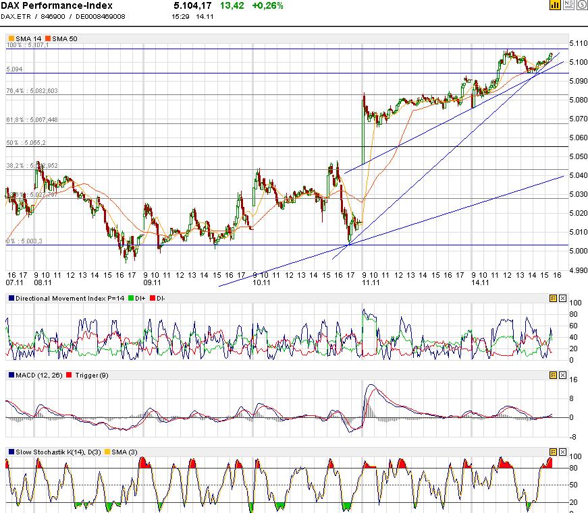Open the settings icon of MACD panel
The width and height of the screenshot is (588, 513).
coord(553,375)
